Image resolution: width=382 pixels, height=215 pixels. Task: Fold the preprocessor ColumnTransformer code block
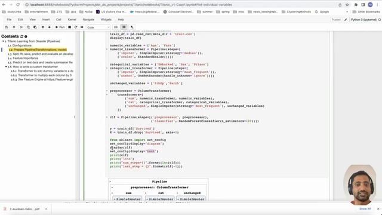(x=107, y=91)
